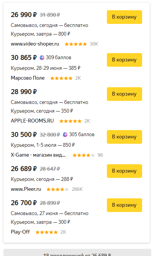Add the APPLE-ROOMS.RU offer to cart
Viewport: 155px width, 256px height.
(x=124, y=94)
